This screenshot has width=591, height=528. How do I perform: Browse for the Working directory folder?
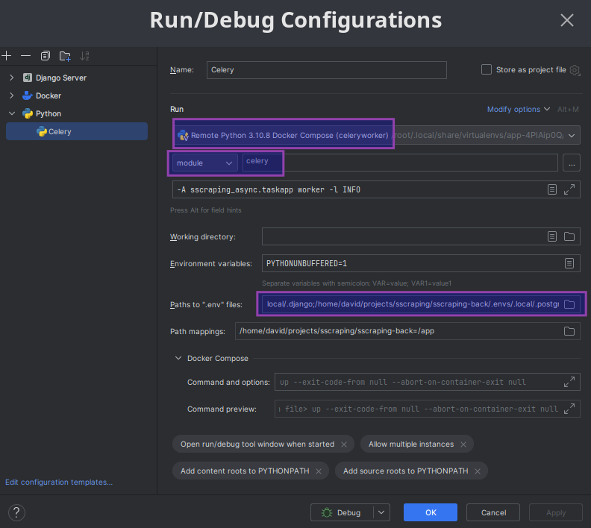click(x=569, y=236)
